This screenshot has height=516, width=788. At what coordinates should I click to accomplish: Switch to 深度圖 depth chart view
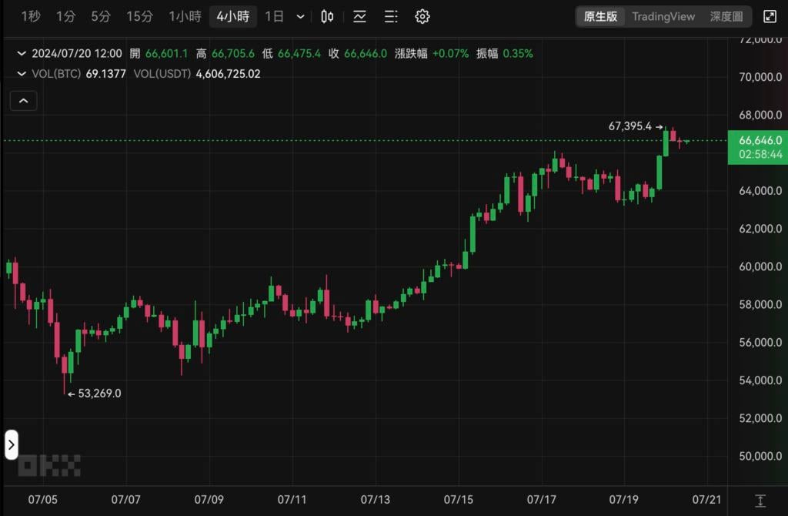(726, 16)
